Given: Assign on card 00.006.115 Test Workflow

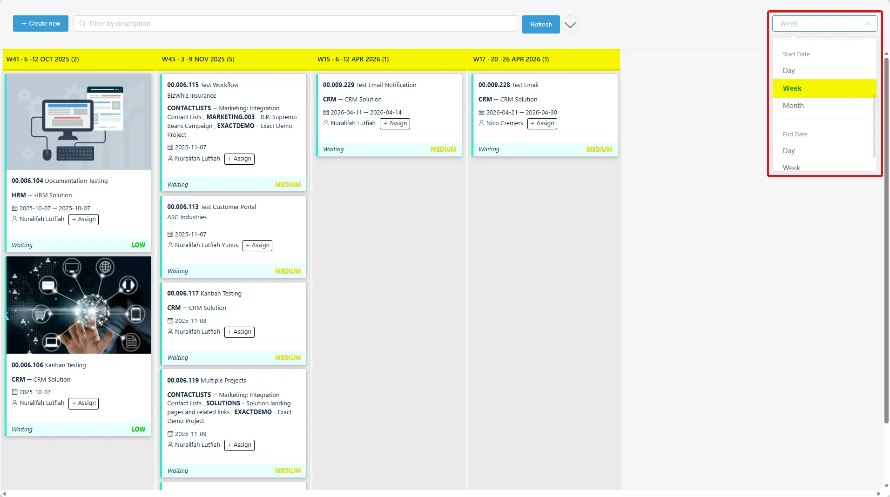Looking at the screenshot, I should point(239,159).
